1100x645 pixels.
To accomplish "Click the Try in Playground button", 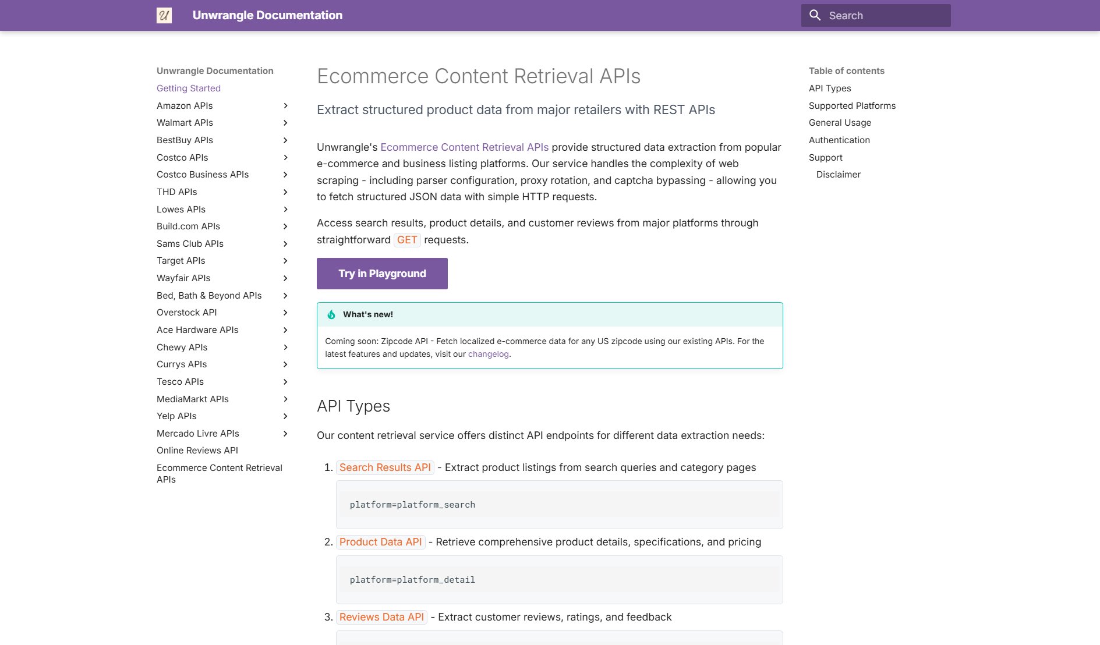I will (382, 274).
